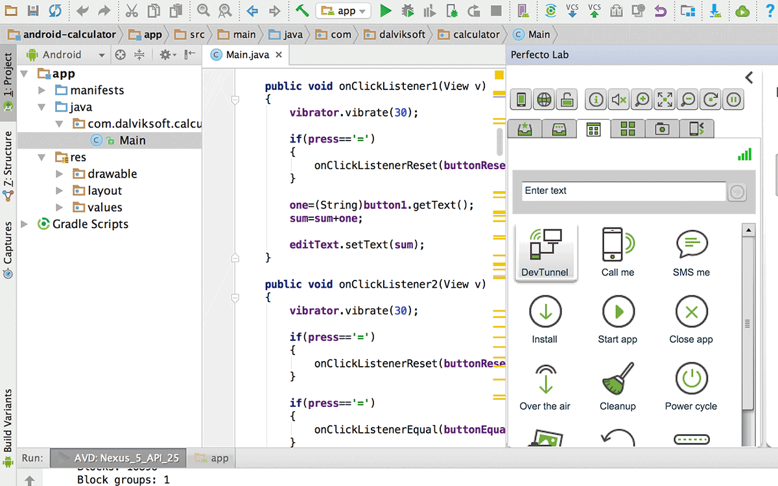The height and width of the screenshot is (486, 778).
Task: Open Replace with the magnifier-A icon
Action: (225, 10)
